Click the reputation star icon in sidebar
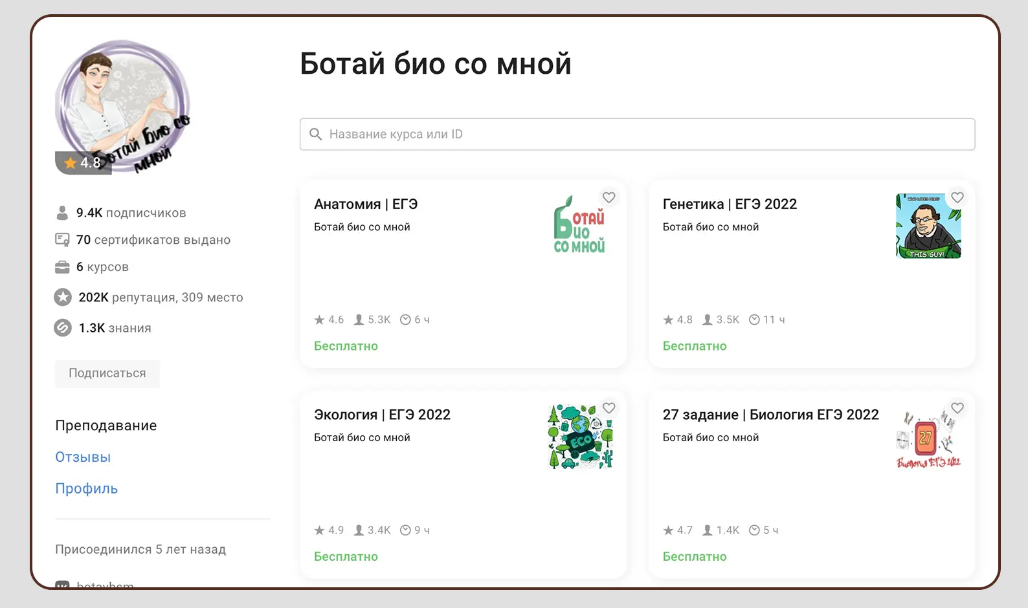The image size is (1028, 608). click(63, 298)
